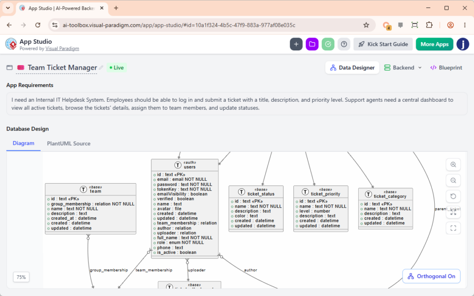The width and height of the screenshot is (474, 296).
Task: Click 'level : number' field in ticket_priority
Action: pos(313,211)
